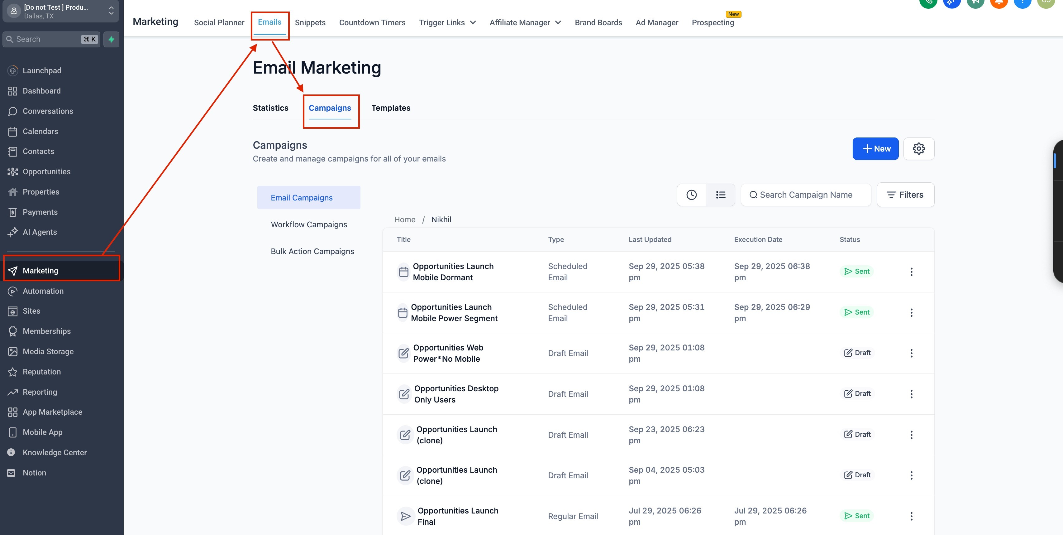Click the Home breadcrumb link
Image resolution: width=1063 pixels, height=535 pixels.
coord(404,219)
